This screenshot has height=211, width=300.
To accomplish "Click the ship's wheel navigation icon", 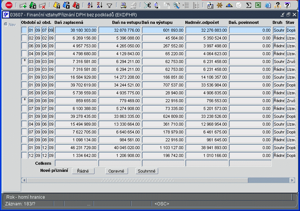I will 220,5.
